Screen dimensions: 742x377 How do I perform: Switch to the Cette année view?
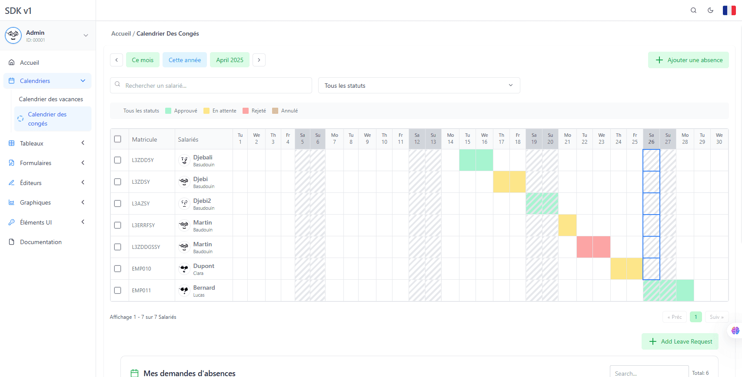[185, 60]
